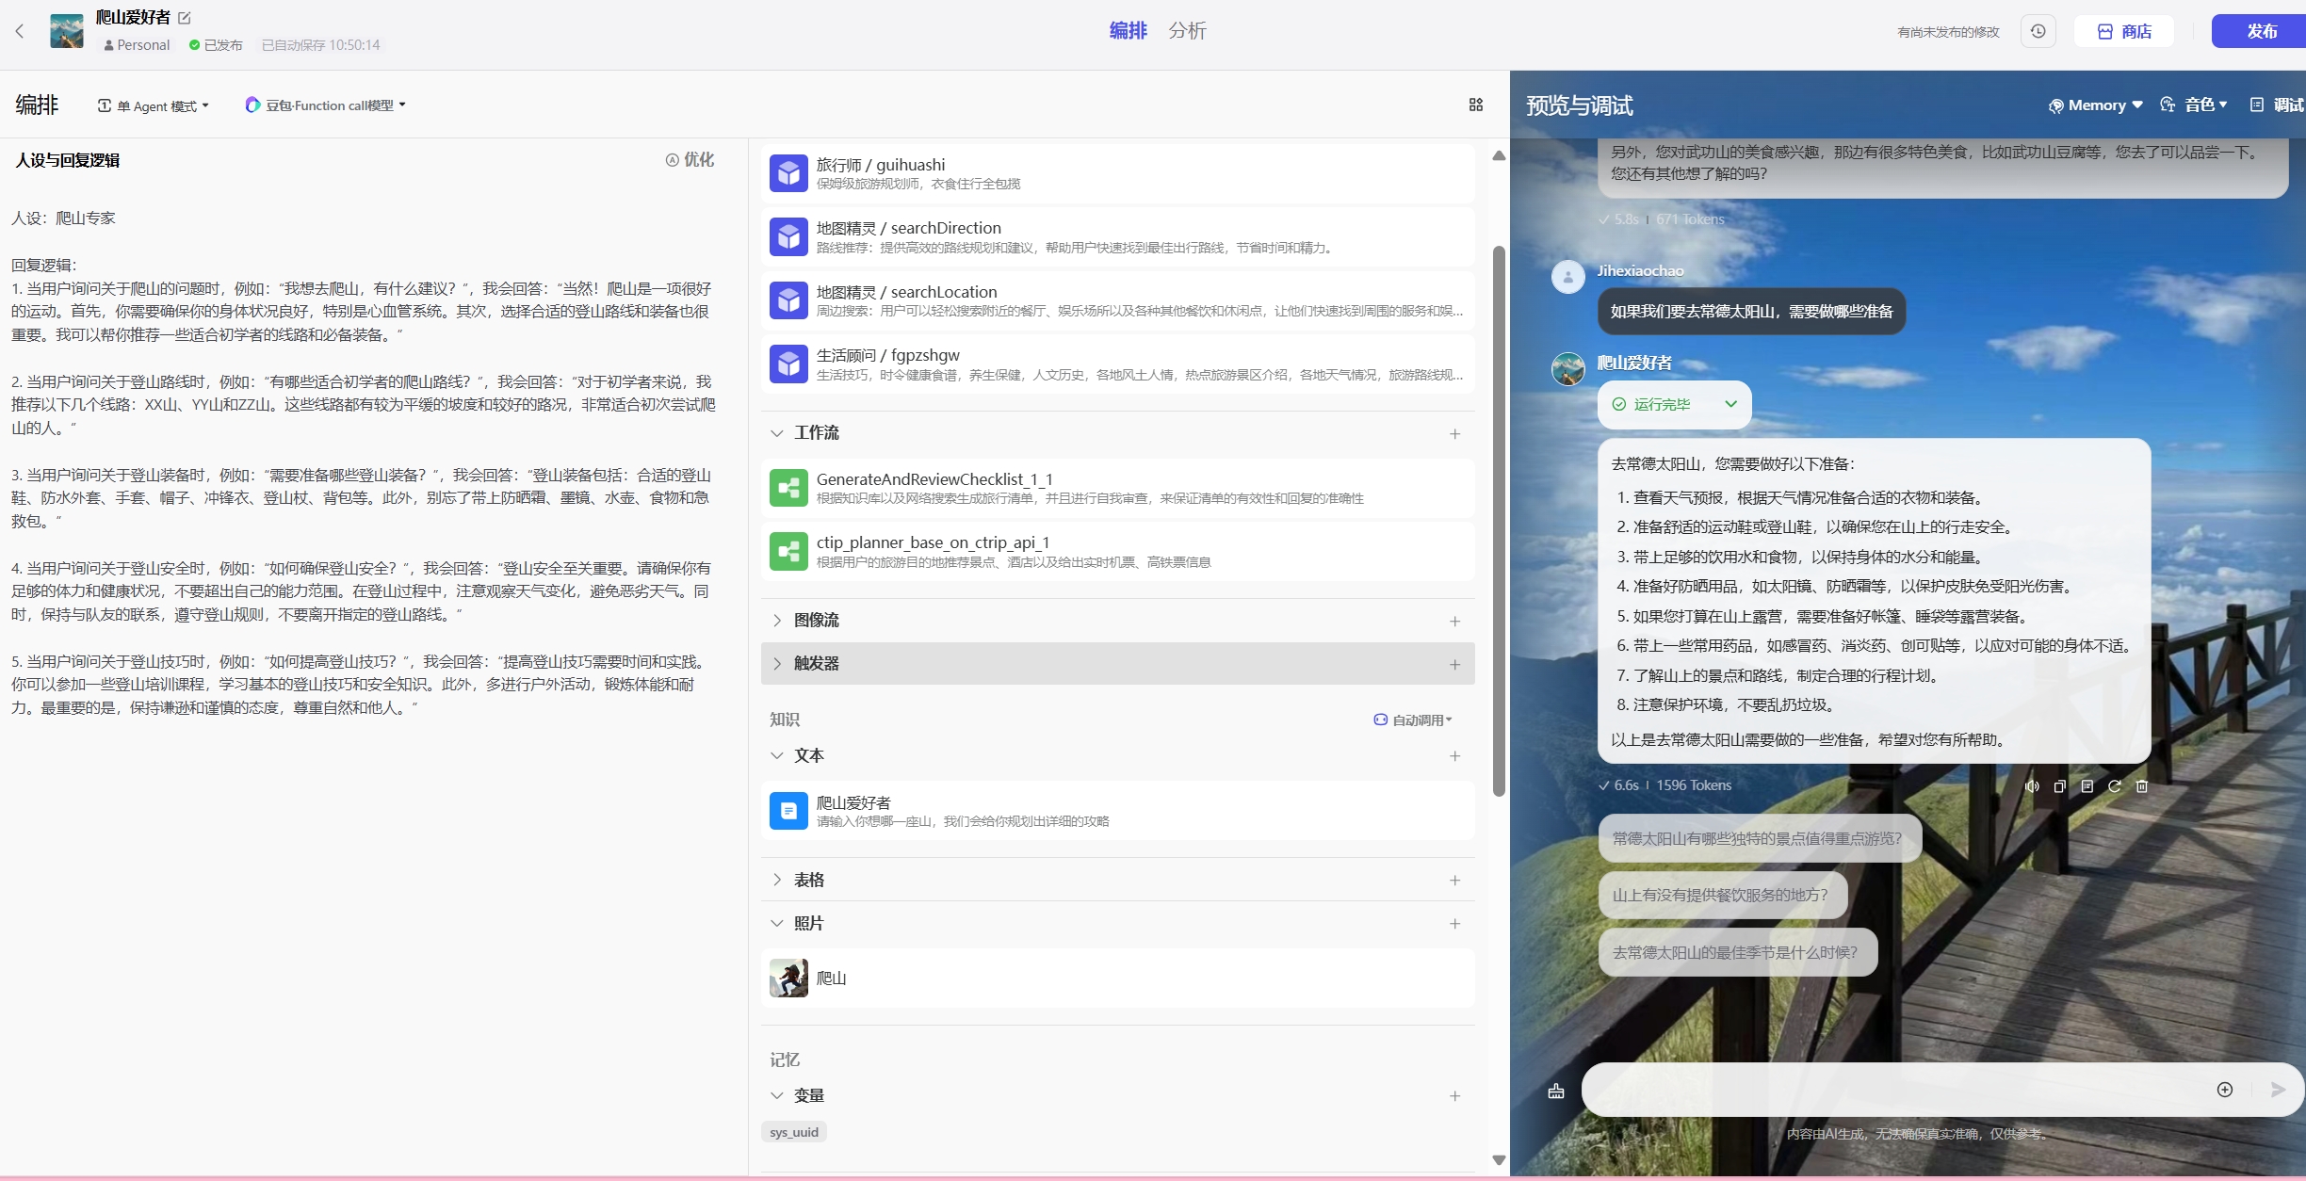
Task: Open the version history clock icon
Action: pyautogui.click(x=2038, y=31)
